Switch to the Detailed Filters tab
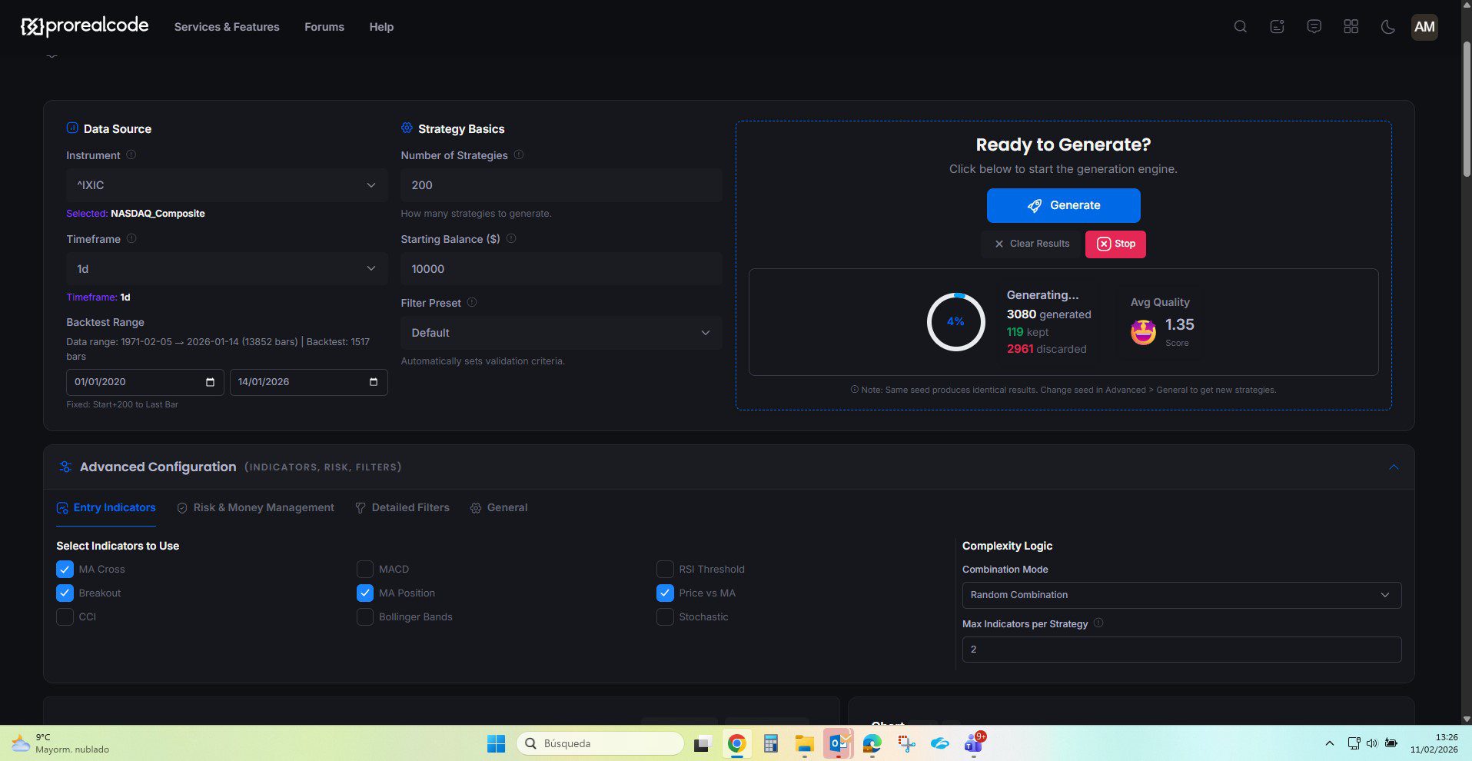The width and height of the screenshot is (1472, 761). 402,507
